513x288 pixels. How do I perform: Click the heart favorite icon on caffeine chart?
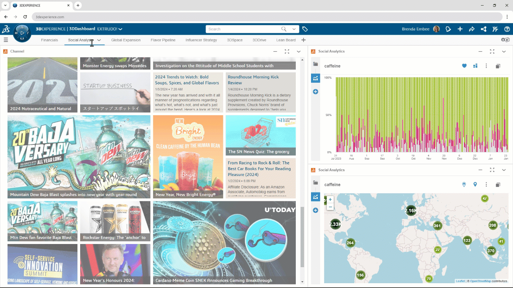point(465,66)
